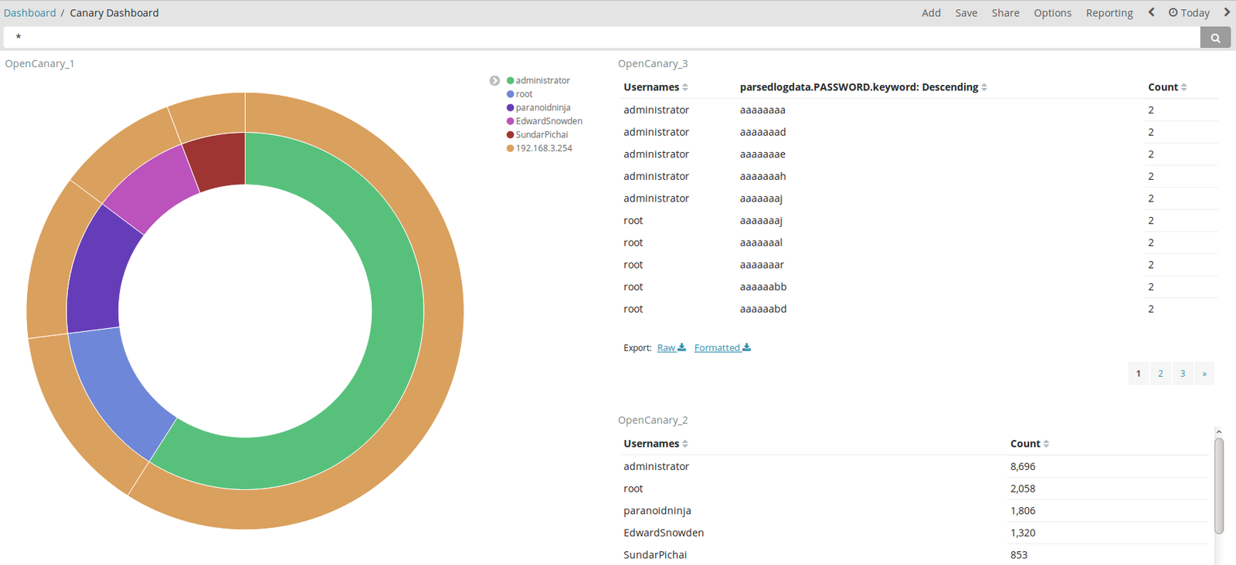Sort by PASSWORD keyword column header
Image resolution: width=1236 pixels, height=565 pixels.
[864, 87]
